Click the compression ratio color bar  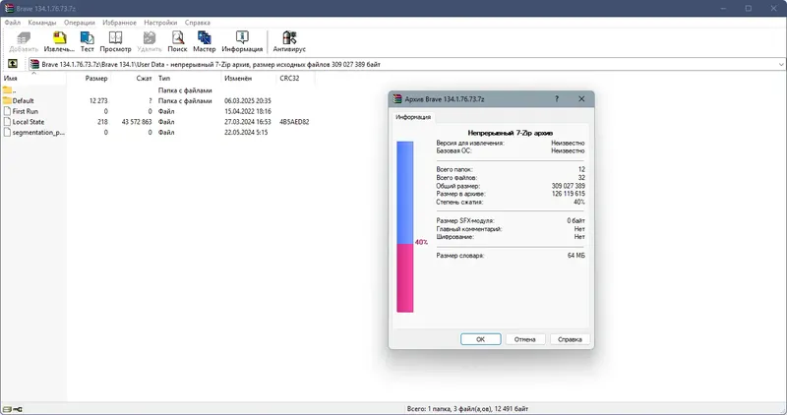(405, 227)
